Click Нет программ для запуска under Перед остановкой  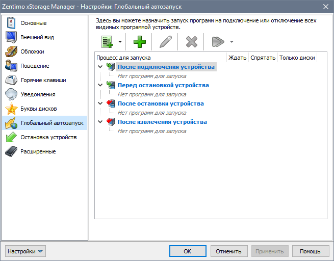tap(152, 94)
